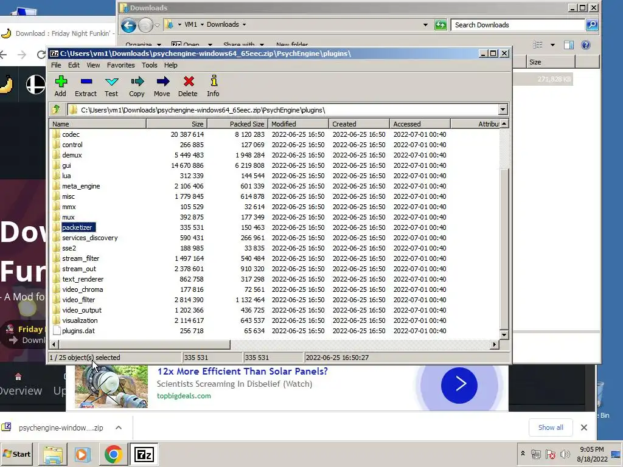Click the Add toolbar icon in 7-Zip

pos(60,86)
